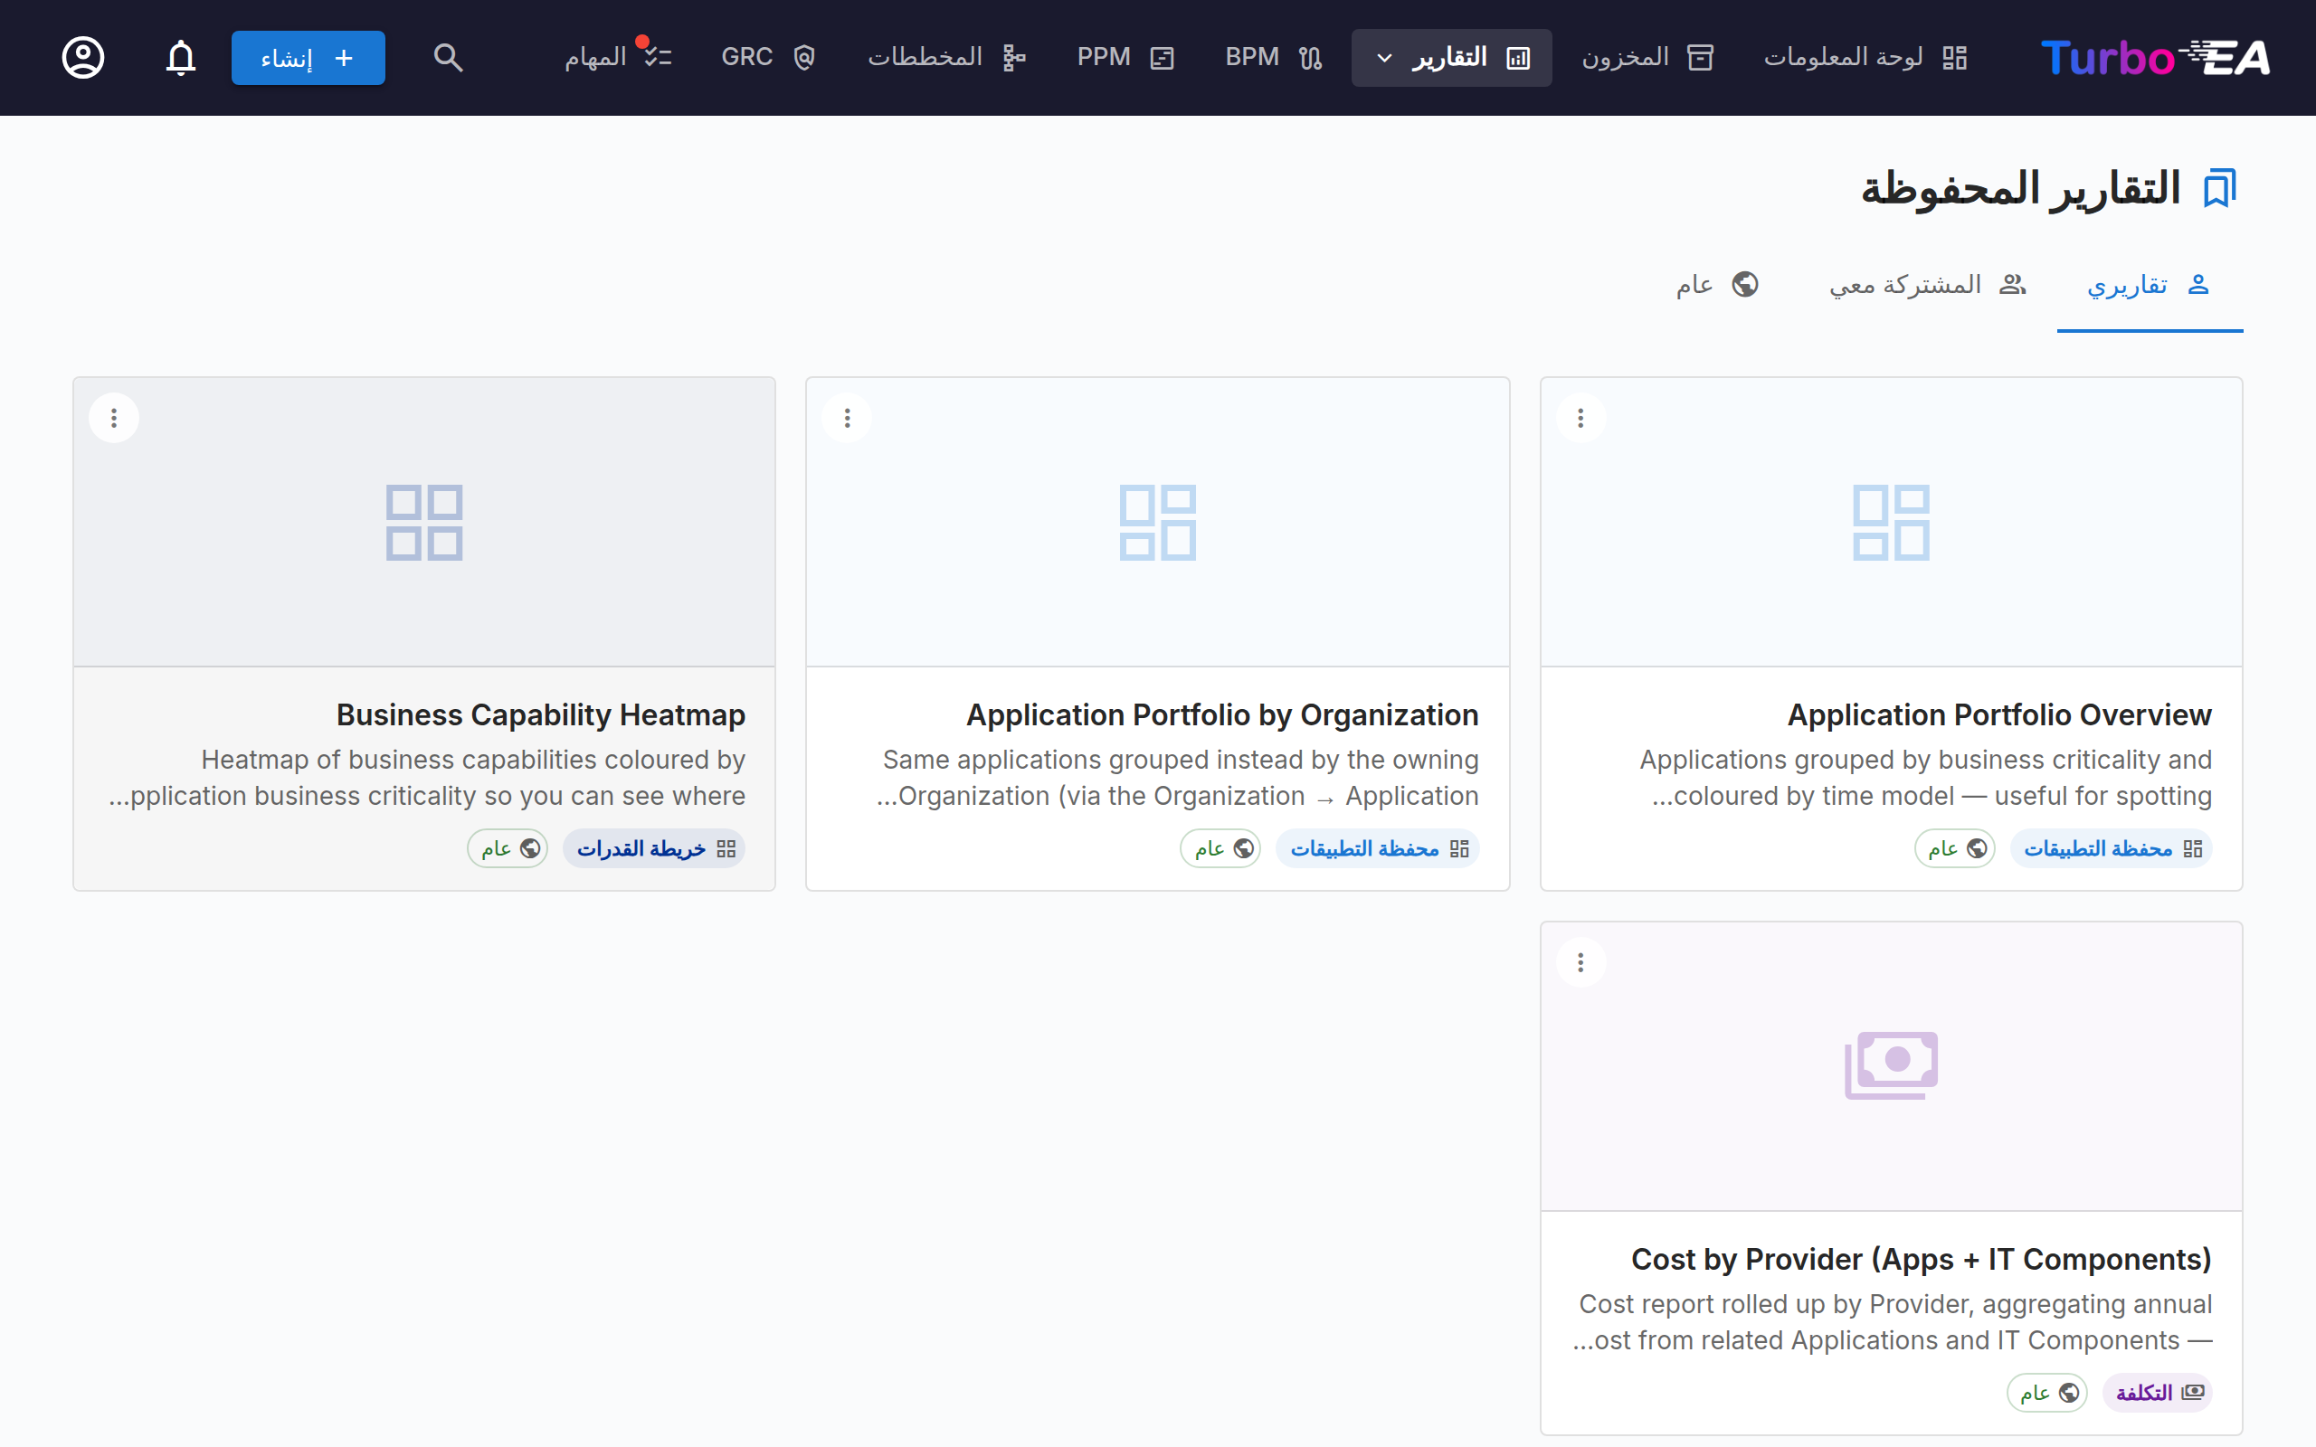Switch to the عام public tab
Viewport: 2316px width, 1447px height.
pyautogui.click(x=1717, y=285)
